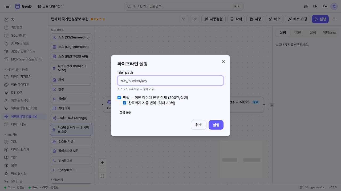
Task: Switch to 버전 tab
Action: 298,33
